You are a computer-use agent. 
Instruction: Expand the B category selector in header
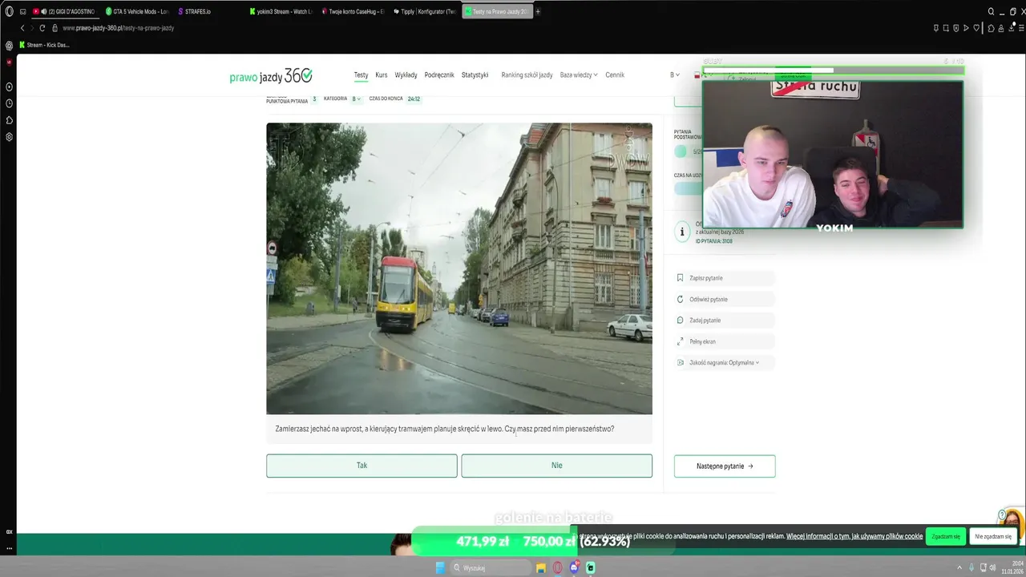(675, 75)
